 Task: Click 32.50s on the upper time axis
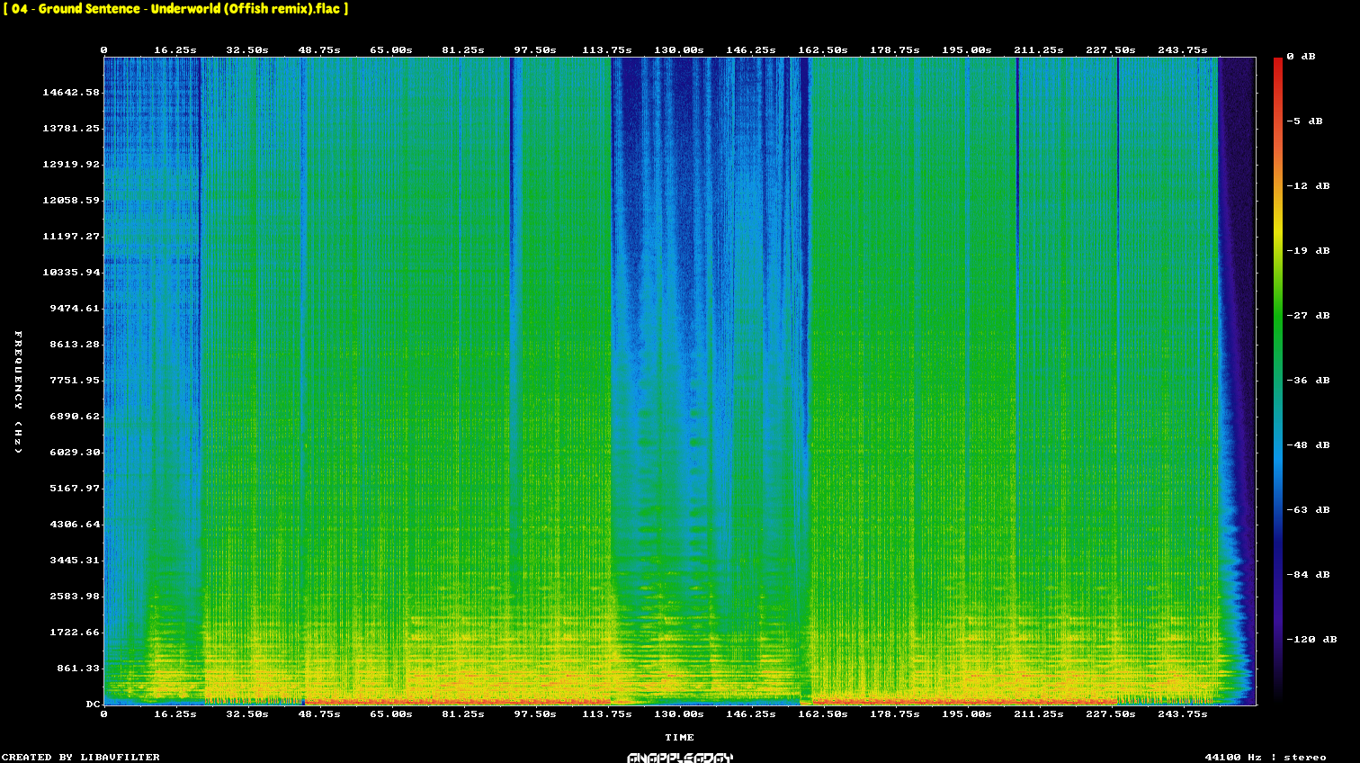(x=247, y=50)
